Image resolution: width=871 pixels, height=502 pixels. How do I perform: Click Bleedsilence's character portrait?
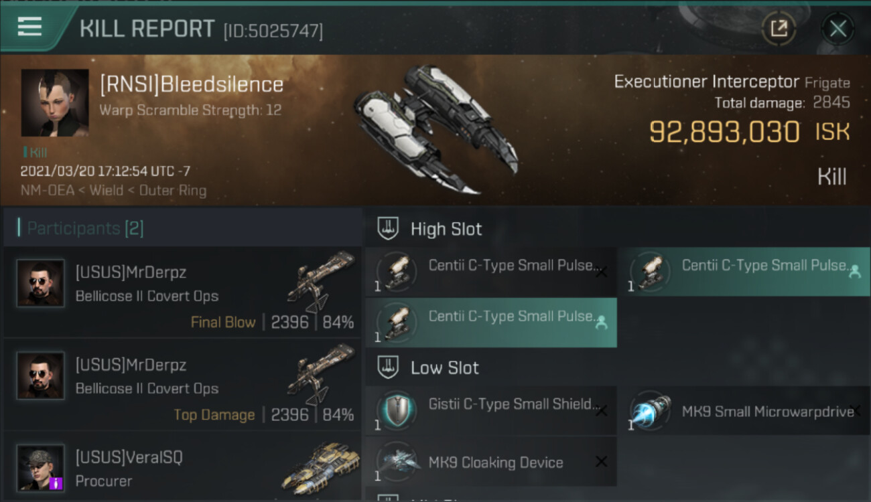[x=55, y=102]
